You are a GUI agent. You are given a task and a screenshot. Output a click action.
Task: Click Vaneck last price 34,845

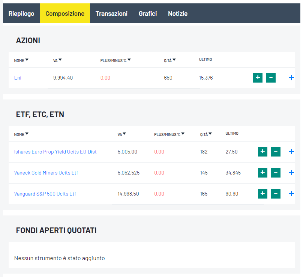click(233, 173)
